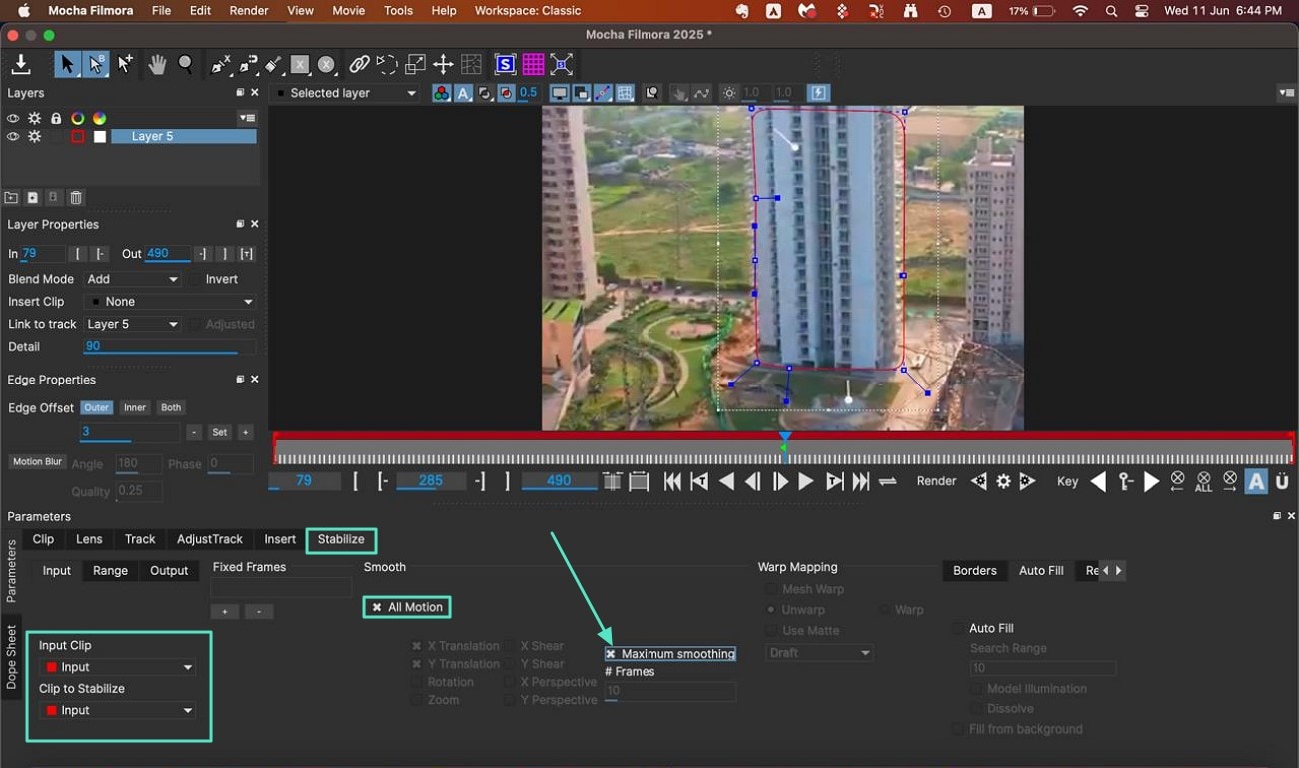Select the ellipse X-Spline shape tool

click(326, 65)
